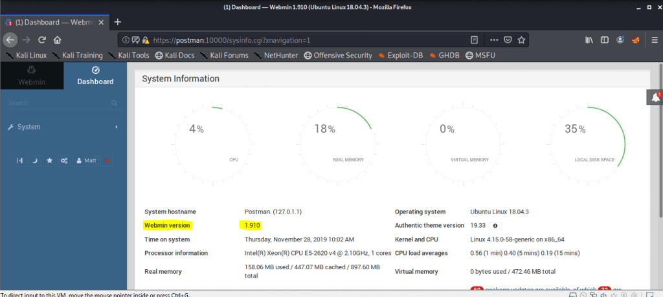Viewport: 663px width, 297px height.
Task: Open MSFU bookmark
Action: coord(480,56)
